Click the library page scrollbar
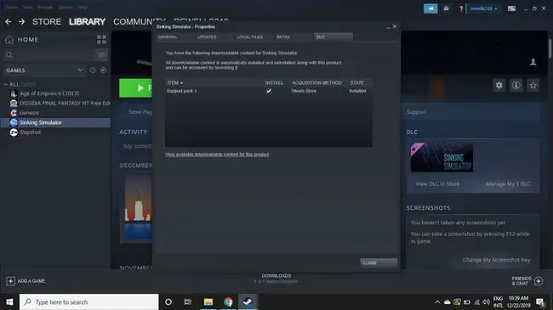 pyautogui.click(x=550, y=48)
